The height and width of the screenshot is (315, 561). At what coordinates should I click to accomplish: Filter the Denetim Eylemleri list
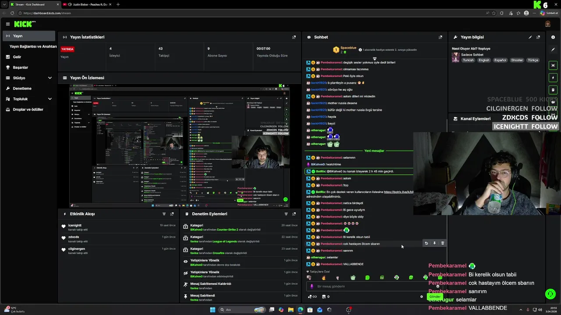click(x=286, y=214)
